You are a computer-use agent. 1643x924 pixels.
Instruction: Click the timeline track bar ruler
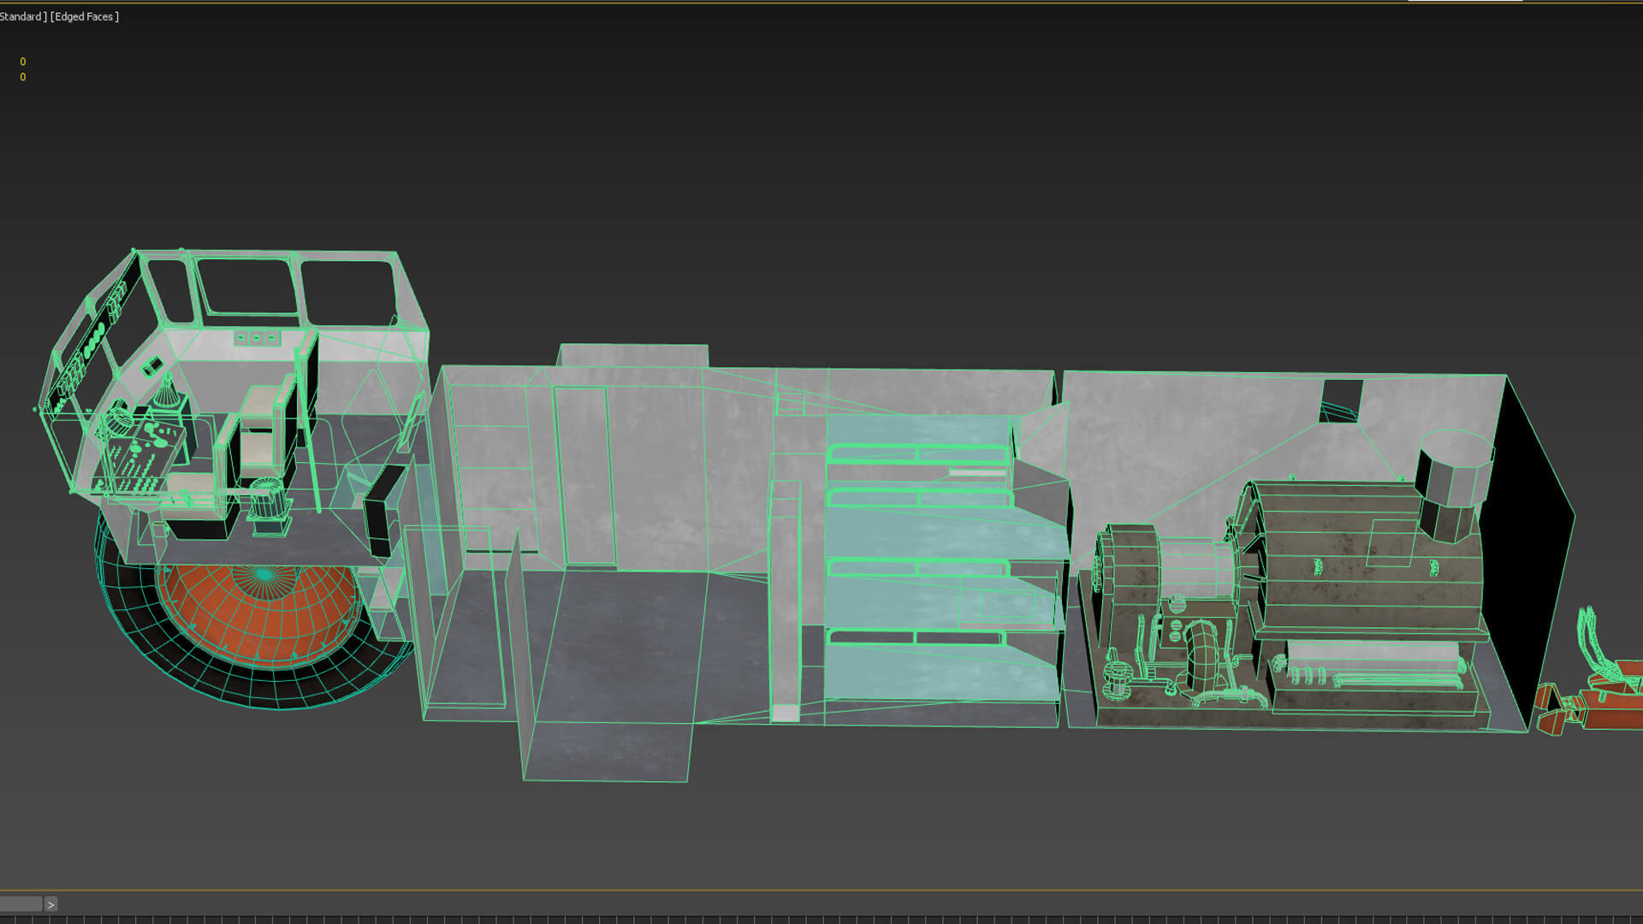coord(821,920)
